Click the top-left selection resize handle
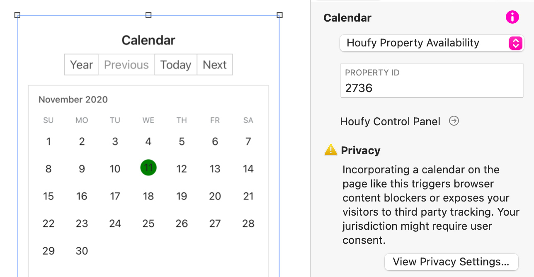This screenshot has height=277, width=534. [17, 15]
